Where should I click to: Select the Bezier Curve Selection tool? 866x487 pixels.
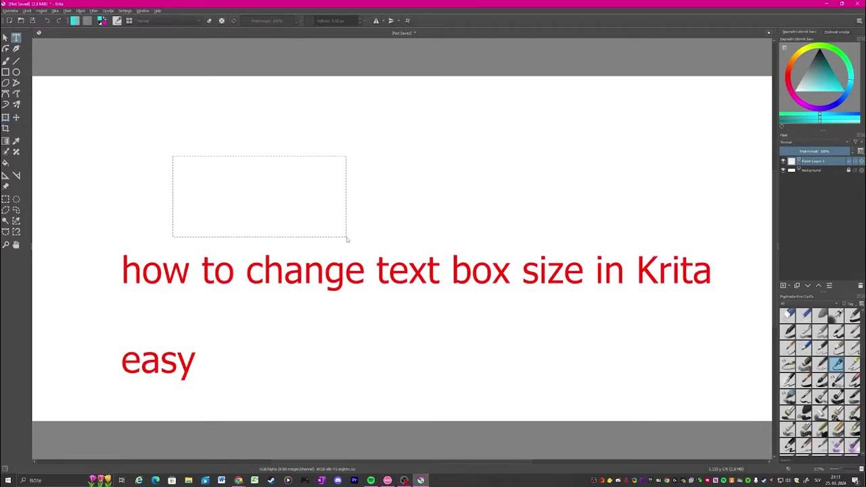5,231
